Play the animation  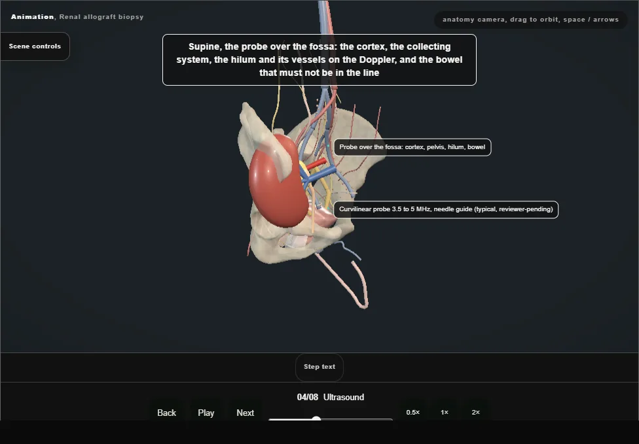coord(206,413)
